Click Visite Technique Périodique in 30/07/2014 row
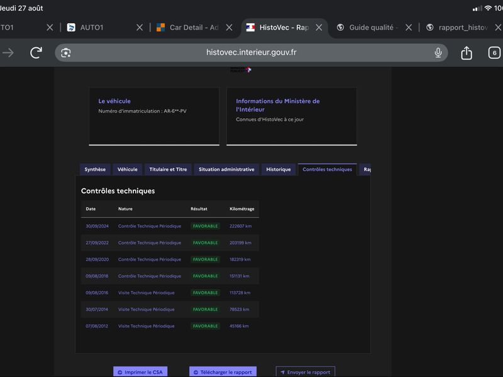This screenshot has height=377, width=503. [146, 309]
